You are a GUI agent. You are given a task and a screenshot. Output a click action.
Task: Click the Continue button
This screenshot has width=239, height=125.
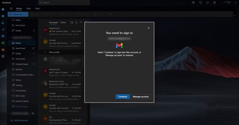pos(123,97)
